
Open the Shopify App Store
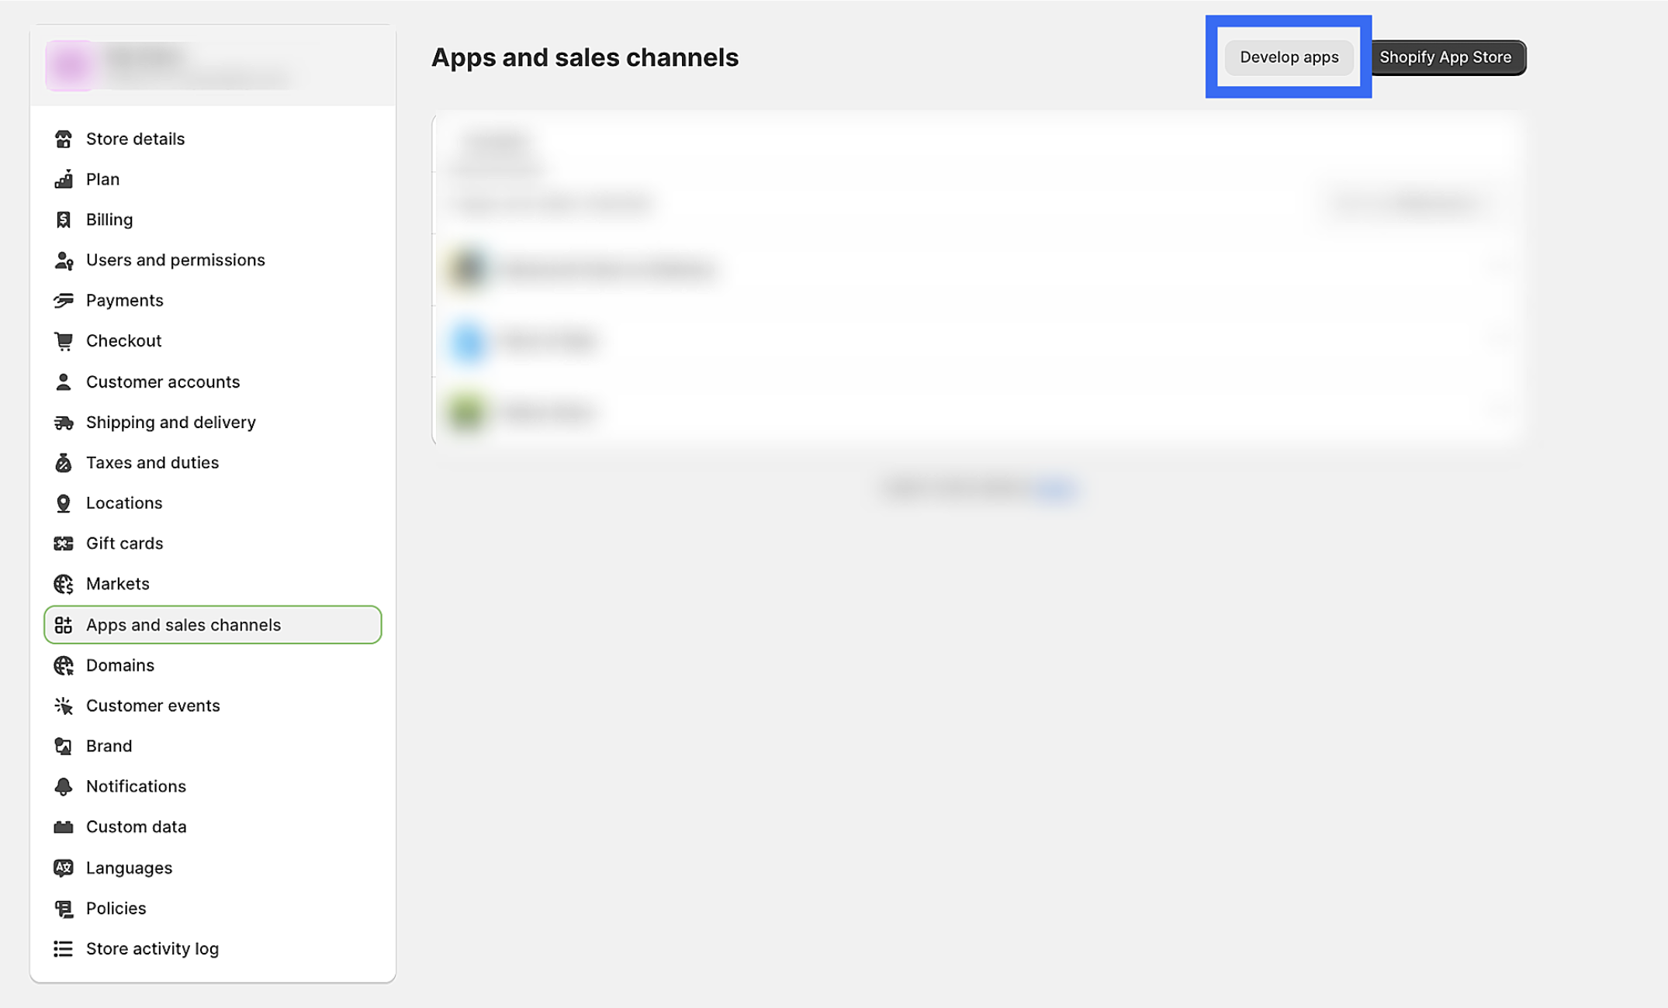tap(1446, 56)
